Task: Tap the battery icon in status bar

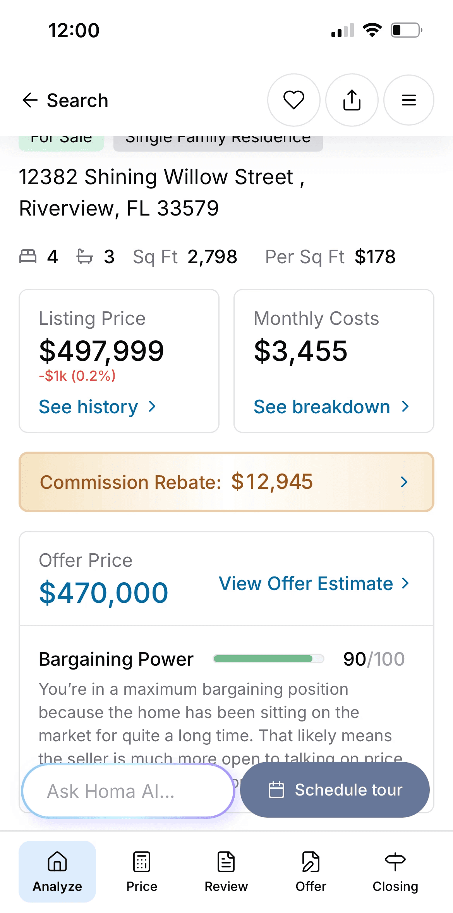Action: [406, 30]
